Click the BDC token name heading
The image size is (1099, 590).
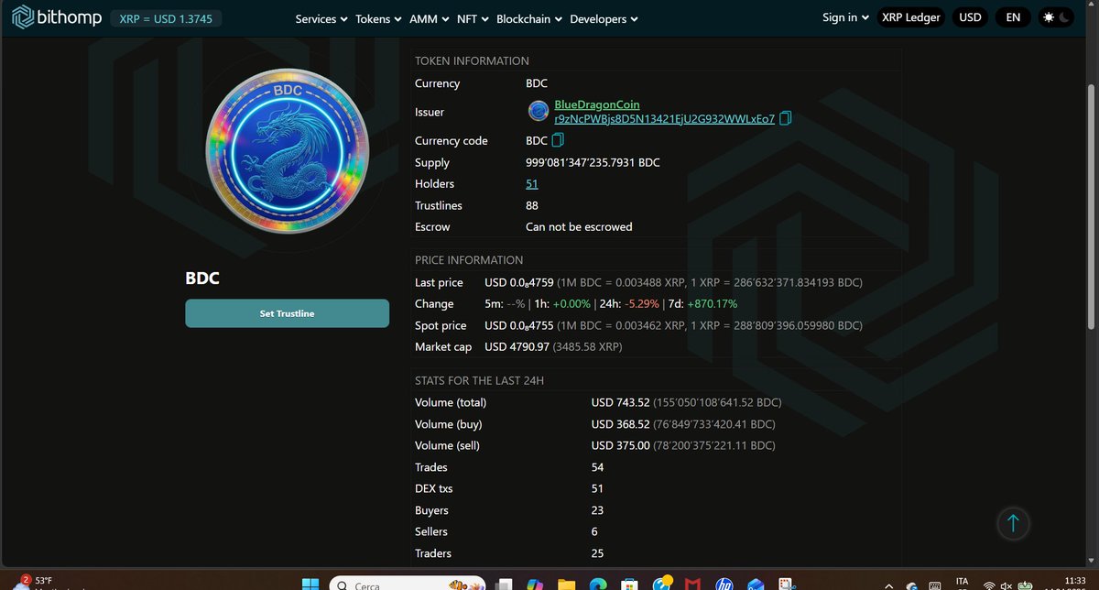(x=202, y=279)
